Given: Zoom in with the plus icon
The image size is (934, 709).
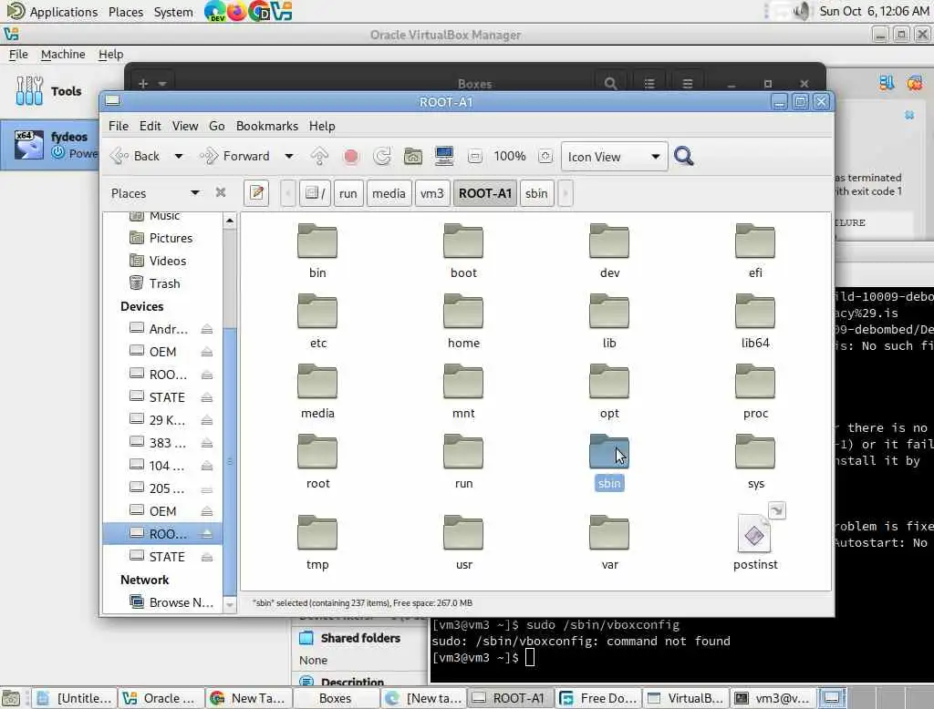Looking at the screenshot, I should coord(545,157).
